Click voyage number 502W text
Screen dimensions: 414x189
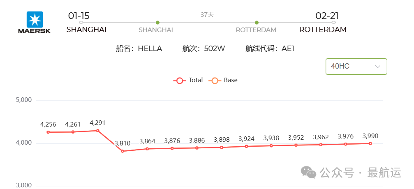pyautogui.click(x=214, y=48)
